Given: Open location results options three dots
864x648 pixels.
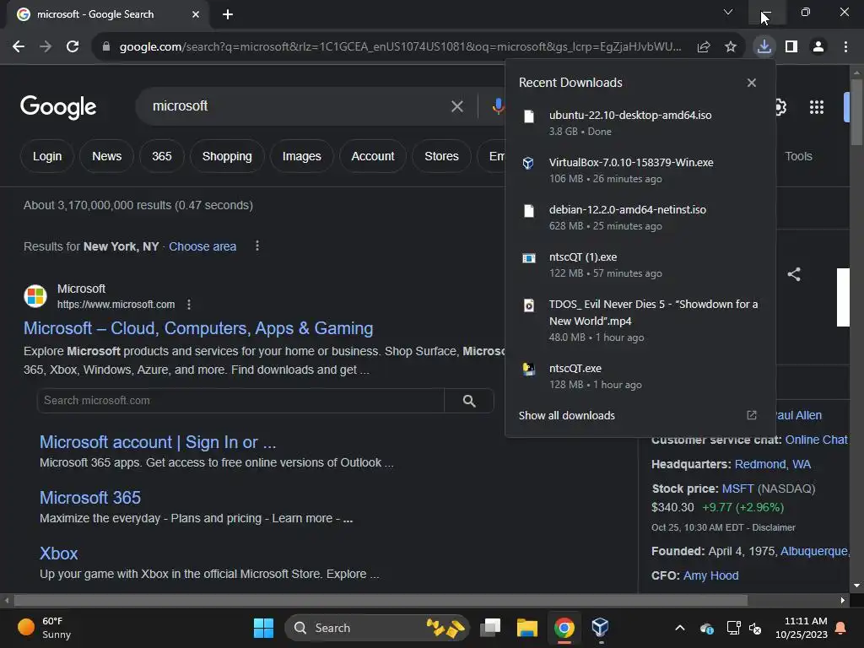Looking at the screenshot, I should tap(256, 246).
